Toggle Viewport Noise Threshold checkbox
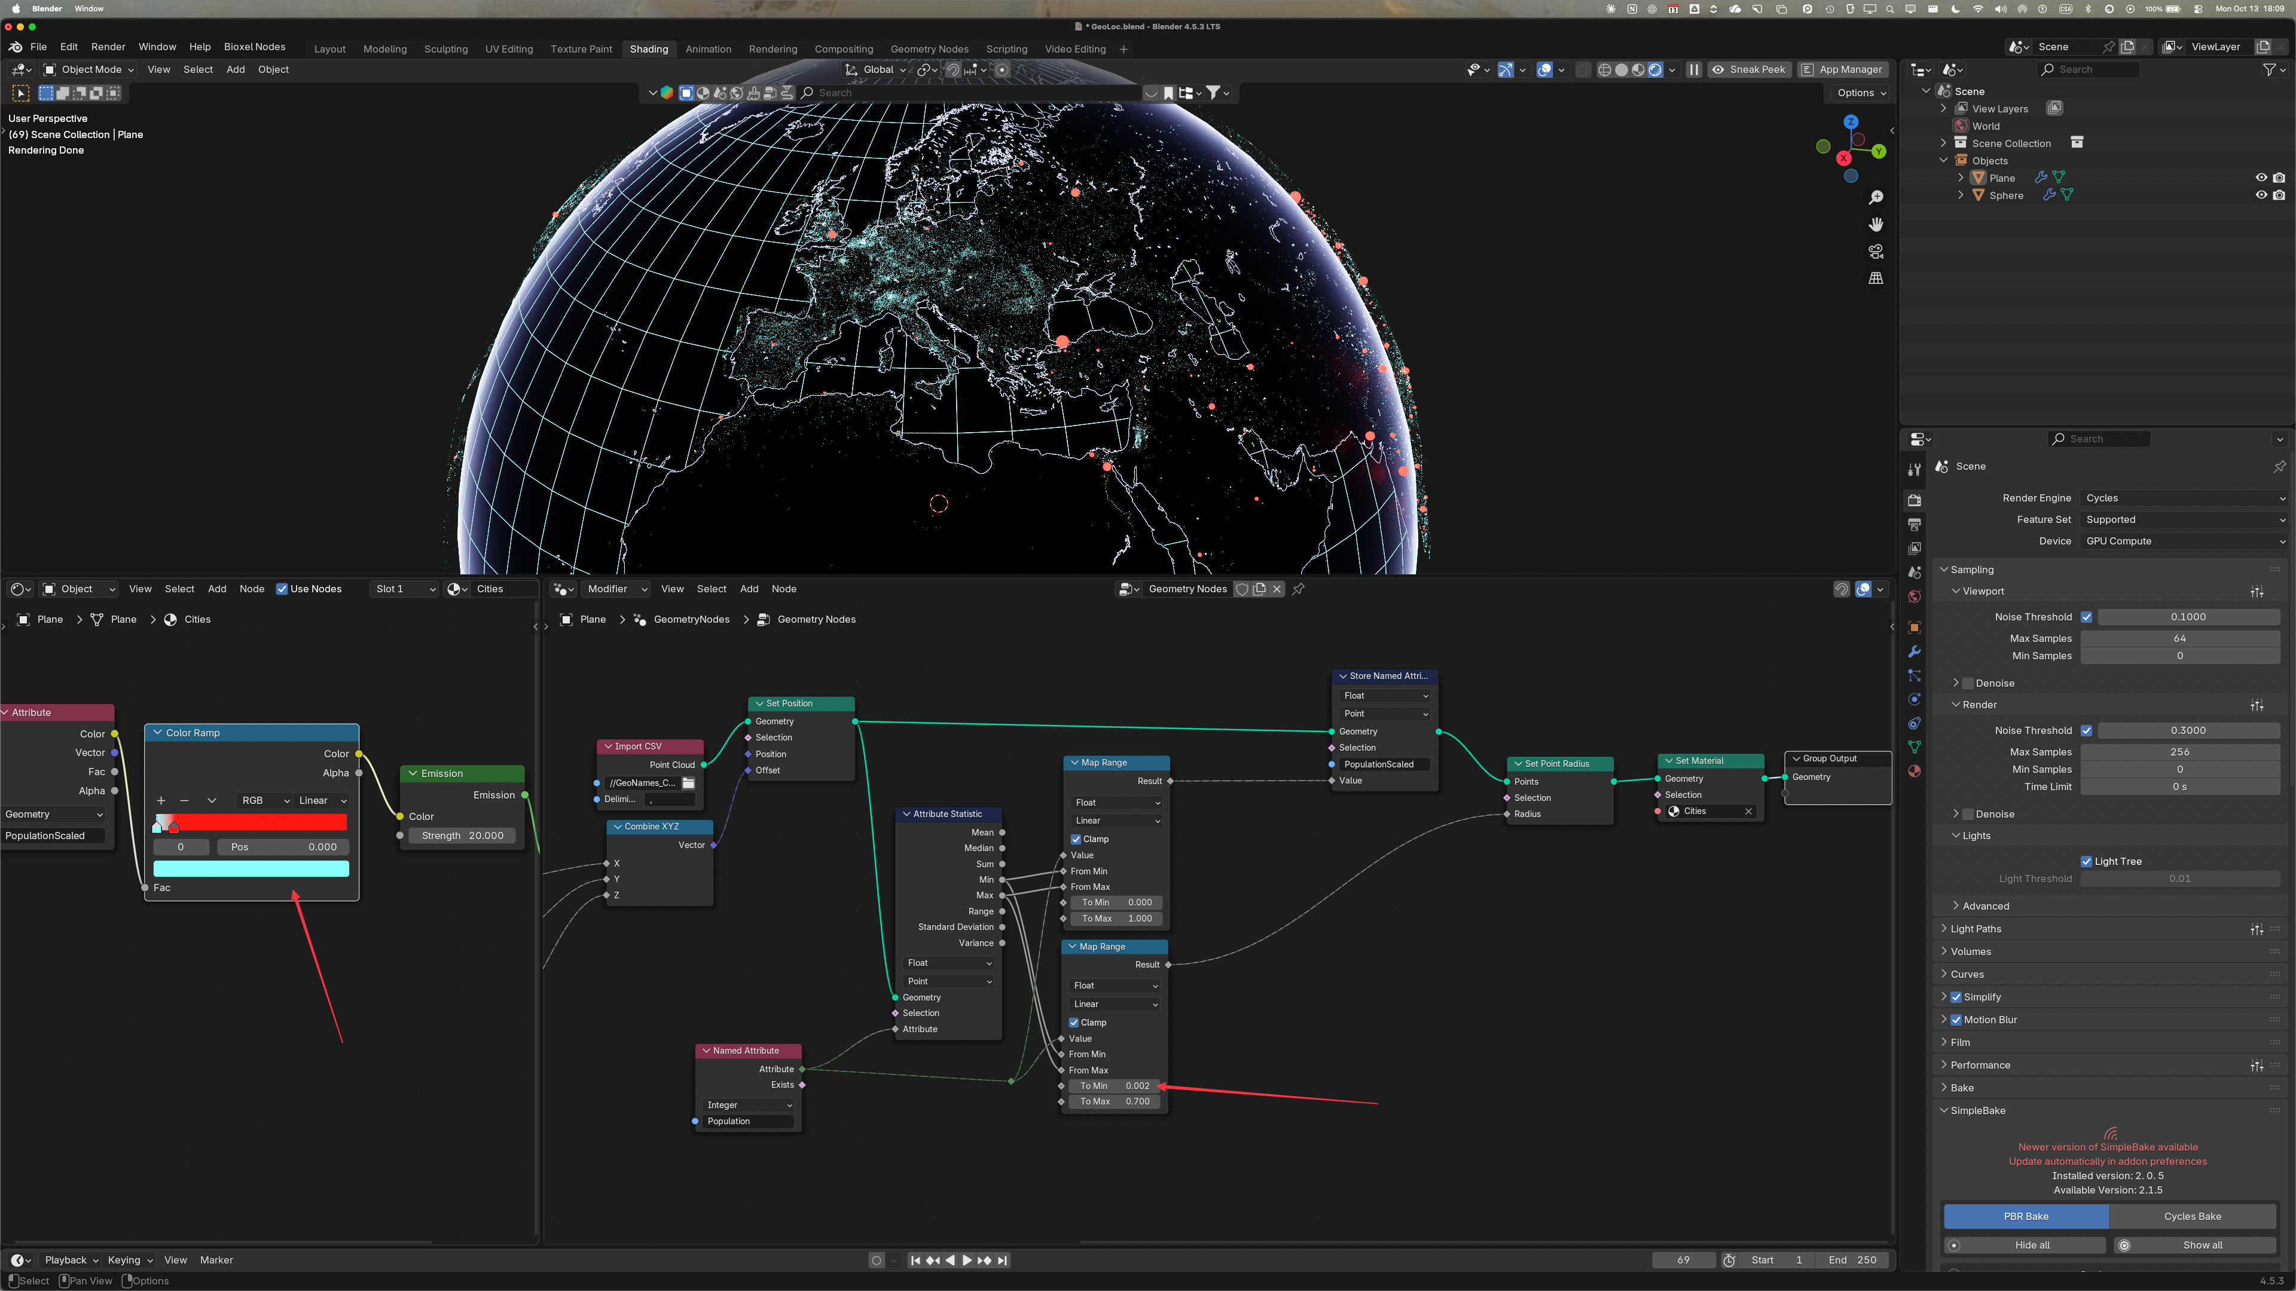Viewport: 2296px width, 1291px height. click(2087, 617)
